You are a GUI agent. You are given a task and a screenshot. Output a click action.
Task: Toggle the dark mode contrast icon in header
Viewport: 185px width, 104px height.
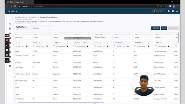click(x=173, y=11)
